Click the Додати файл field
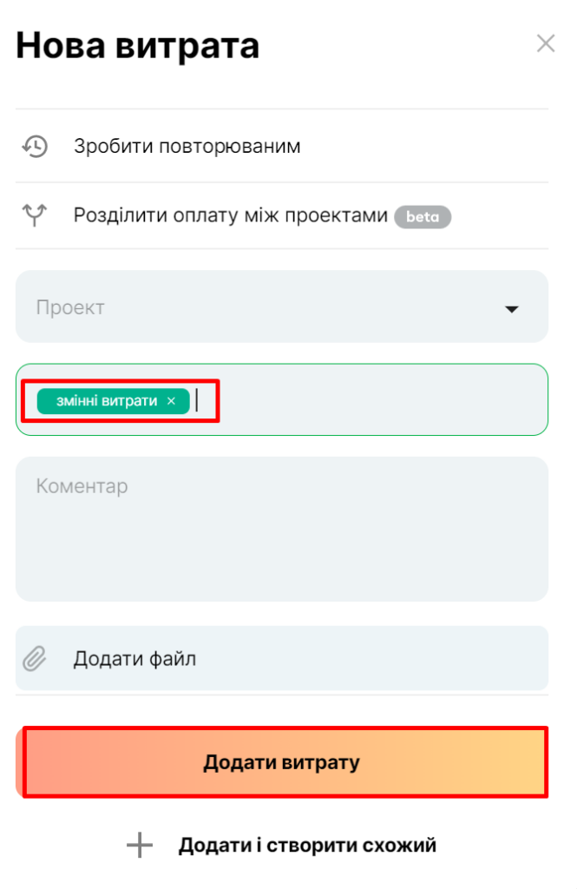The height and width of the screenshot is (889, 577). coord(282,658)
